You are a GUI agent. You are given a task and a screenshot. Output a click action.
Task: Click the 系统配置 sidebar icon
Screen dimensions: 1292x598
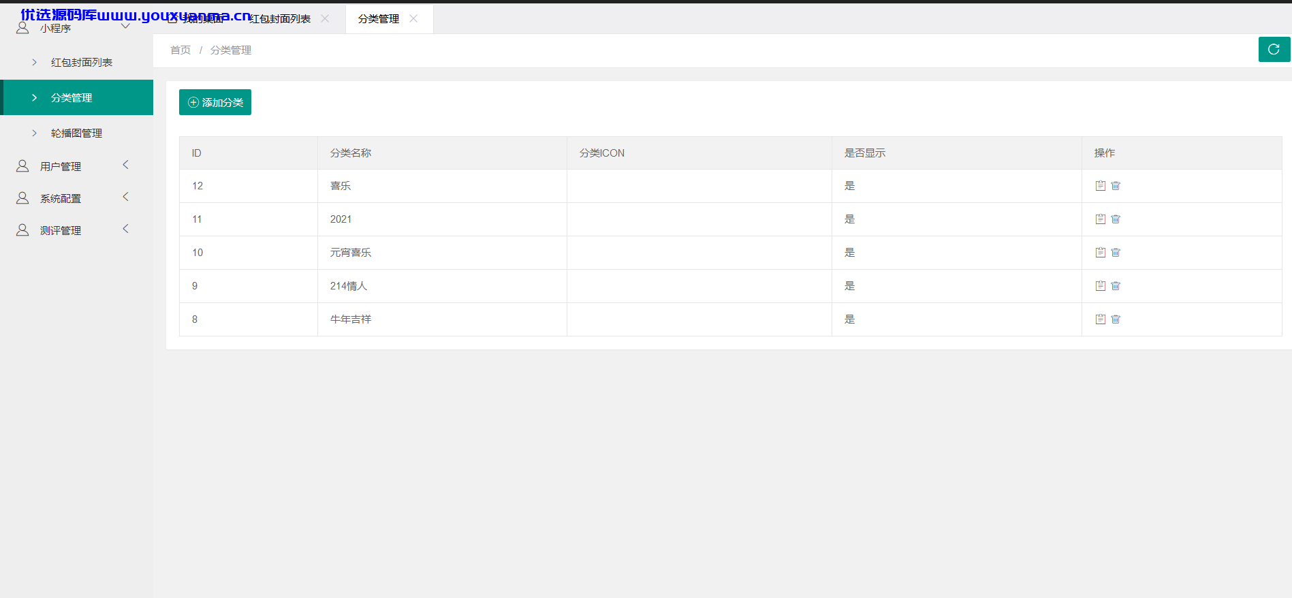click(x=22, y=198)
